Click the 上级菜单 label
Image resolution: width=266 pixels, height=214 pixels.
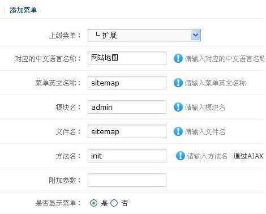65,35
